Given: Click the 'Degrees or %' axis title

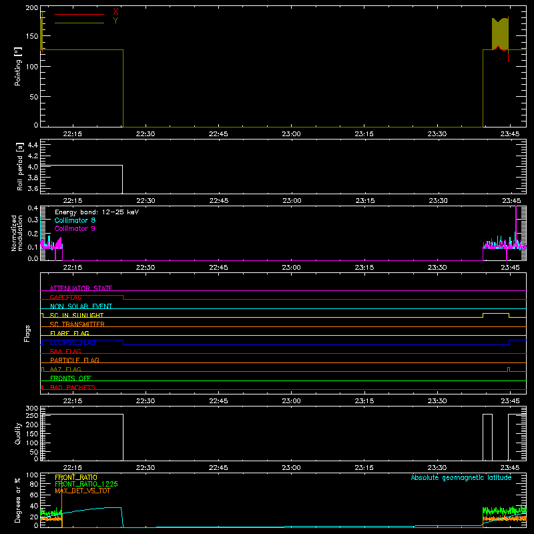Looking at the screenshot, I should pos(18,500).
